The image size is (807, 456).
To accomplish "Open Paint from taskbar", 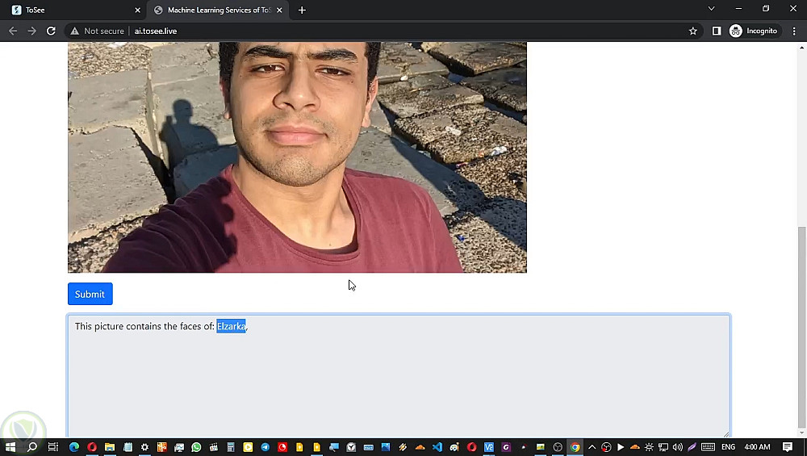I will pyautogui.click(x=454, y=447).
